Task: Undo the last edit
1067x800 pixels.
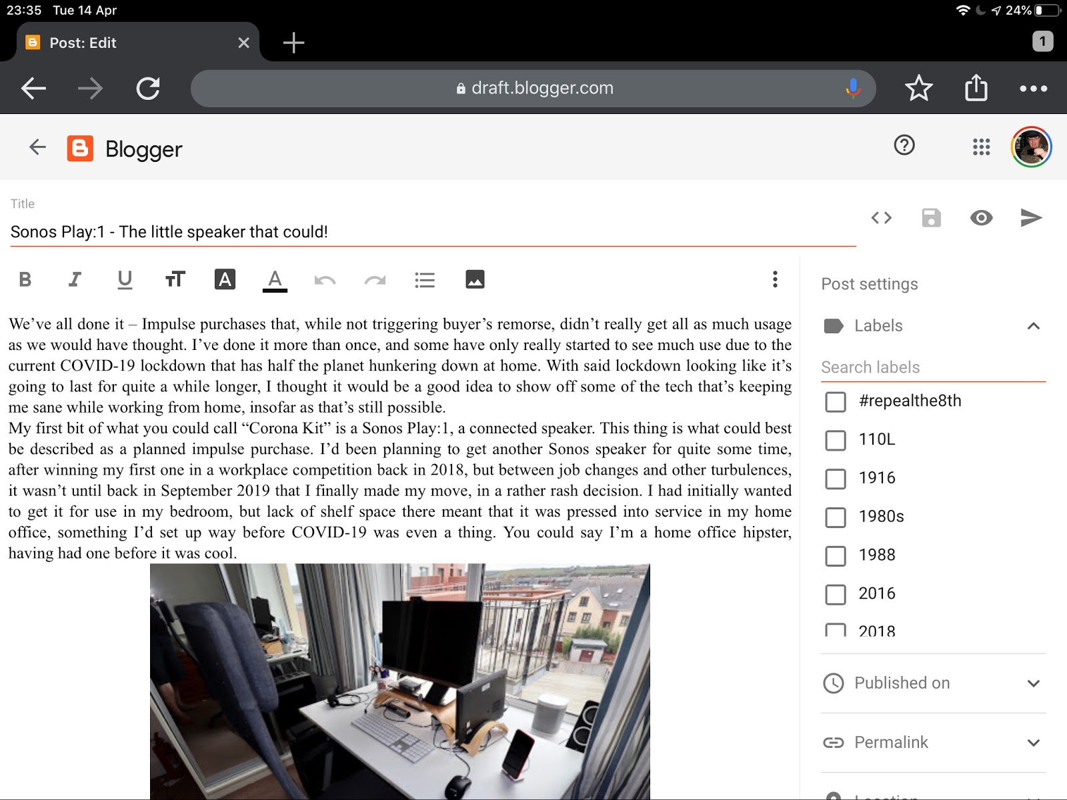Action: click(x=325, y=280)
